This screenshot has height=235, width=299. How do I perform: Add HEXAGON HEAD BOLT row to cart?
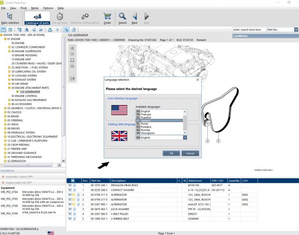(71, 185)
